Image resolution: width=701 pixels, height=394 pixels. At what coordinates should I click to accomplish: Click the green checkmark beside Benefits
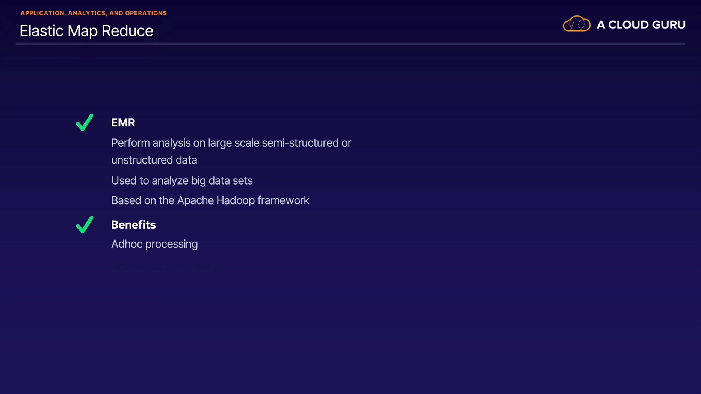tap(85, 224)
